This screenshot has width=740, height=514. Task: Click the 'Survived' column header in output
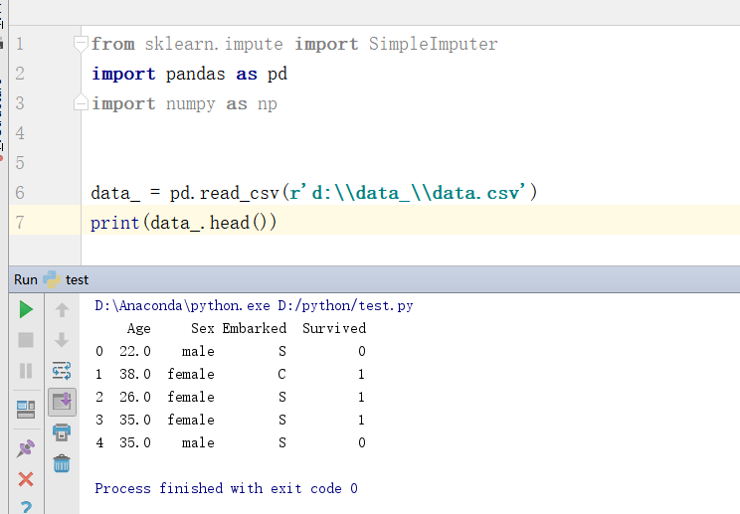tap(334, 328)
